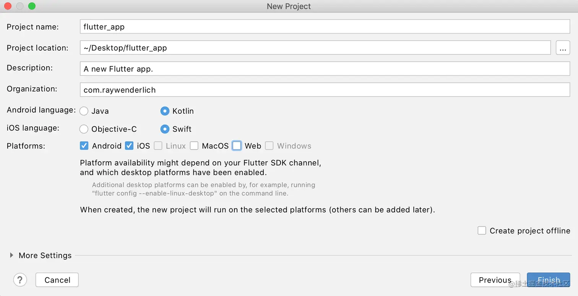Click the 'Android language:' label
The width and height of the screenshot is (578, 296).
(x=41, y=110)
